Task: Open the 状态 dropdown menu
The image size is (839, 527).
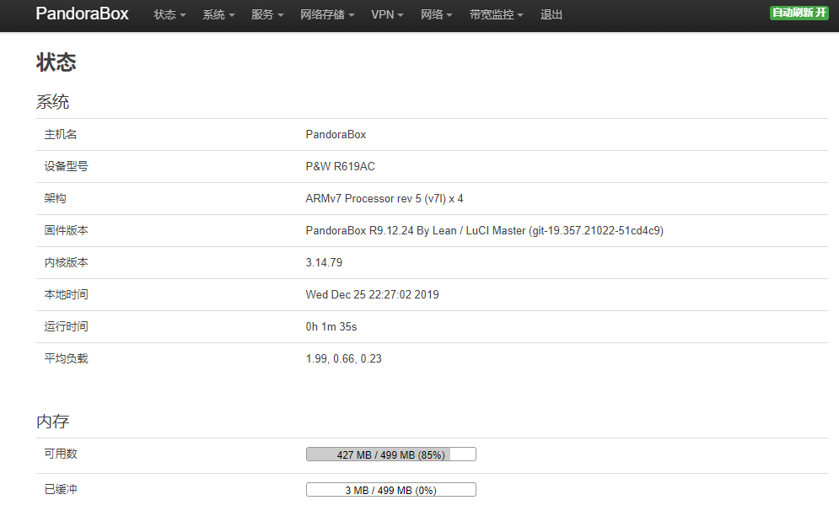Action: click(169, 15)
